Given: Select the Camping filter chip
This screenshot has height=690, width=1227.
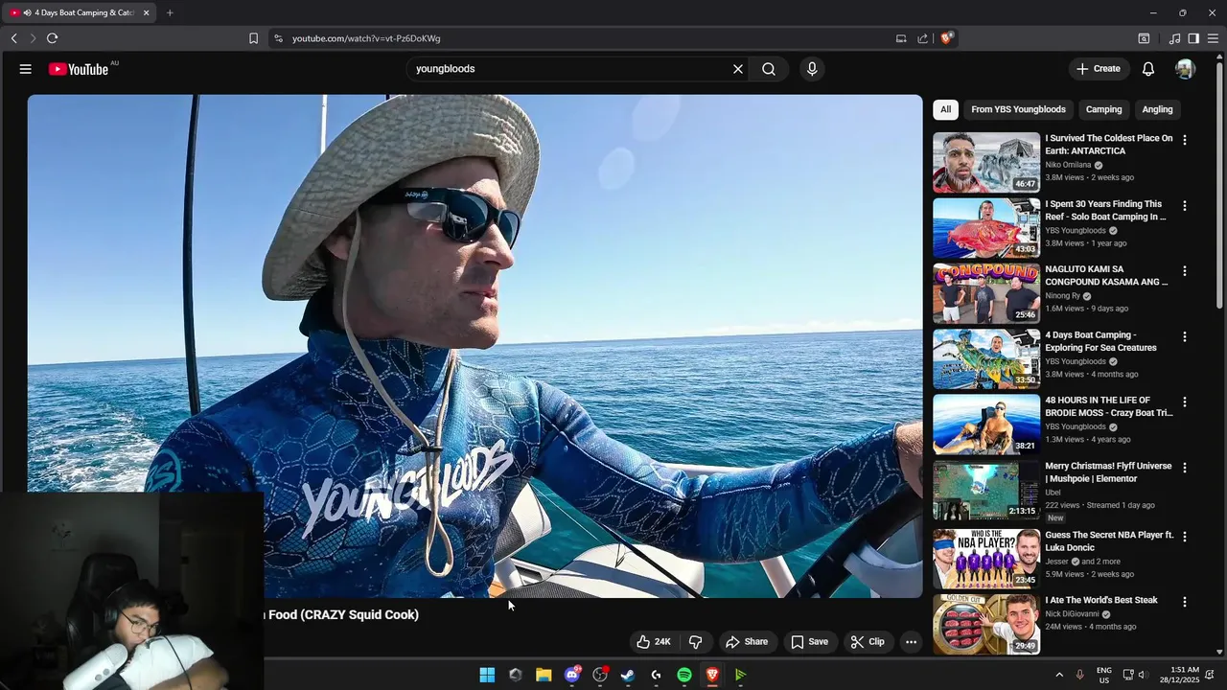Looking at the screenshot, I should click(x=1103, y=109).
